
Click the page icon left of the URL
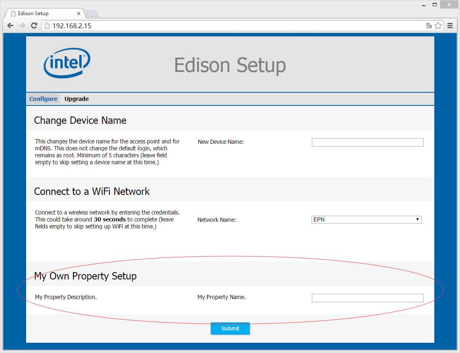coord(47,26)
